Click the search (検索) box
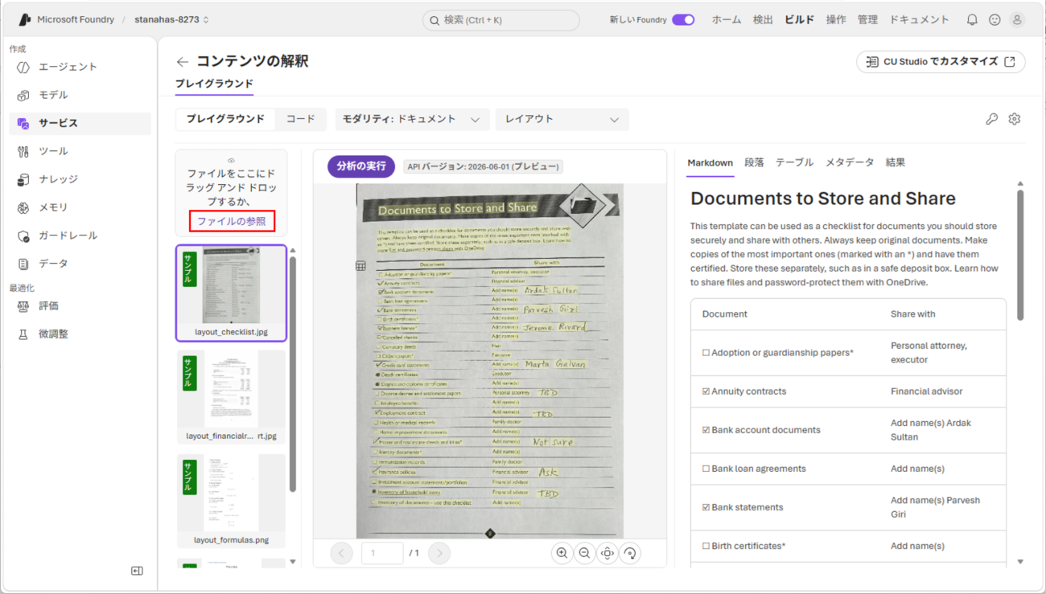Screen dimensions: 1046x594 click(500, 20)
